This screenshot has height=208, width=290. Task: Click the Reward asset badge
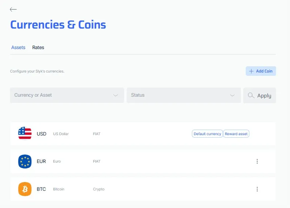(x=236, y=134)
